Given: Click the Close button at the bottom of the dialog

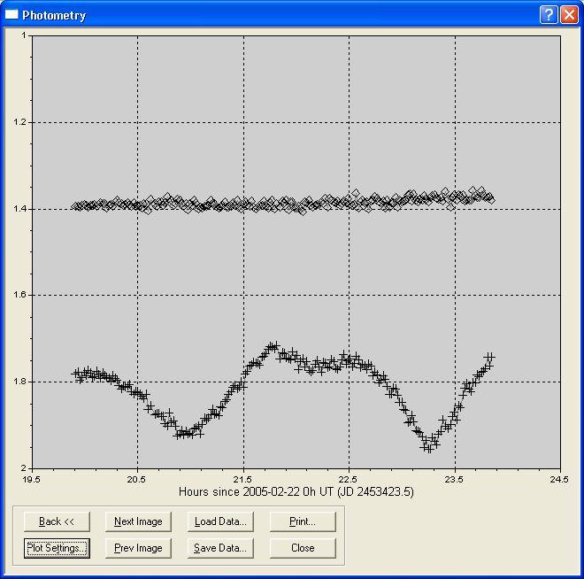Looking at the screenshot, I should click(303, 548).
